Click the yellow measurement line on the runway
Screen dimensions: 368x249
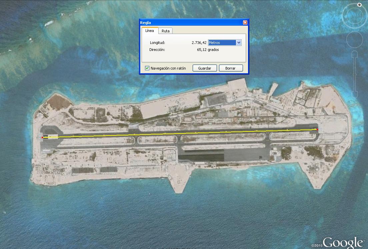point(180,133)
